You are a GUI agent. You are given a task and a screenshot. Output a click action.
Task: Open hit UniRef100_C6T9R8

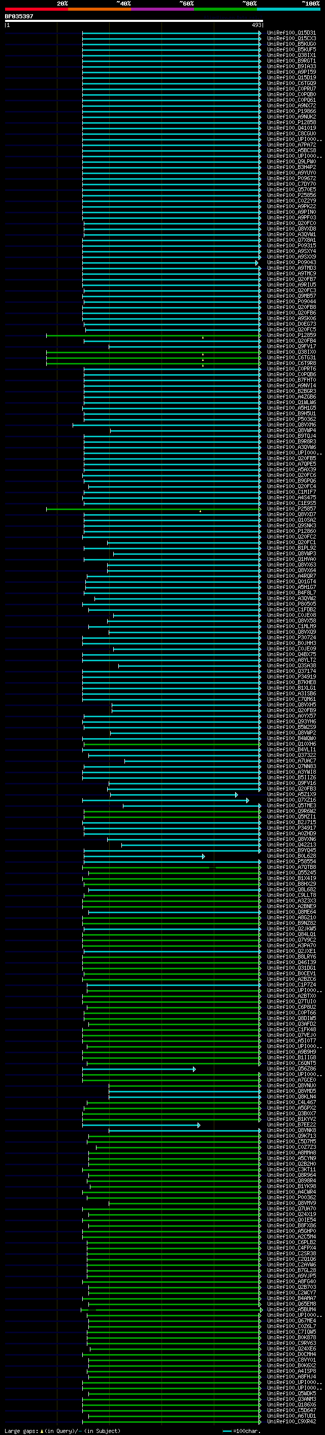(x=291, y=363)
